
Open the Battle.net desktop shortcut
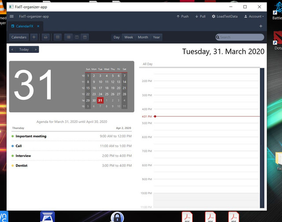(277, 11)
